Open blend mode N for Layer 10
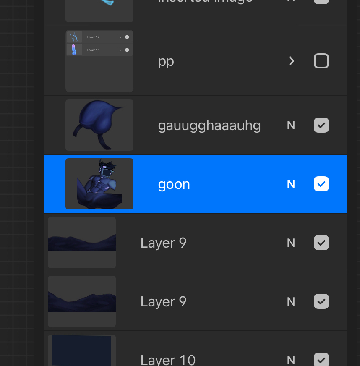The width and height of the screenshot is (360, 366). pos(291,360)
